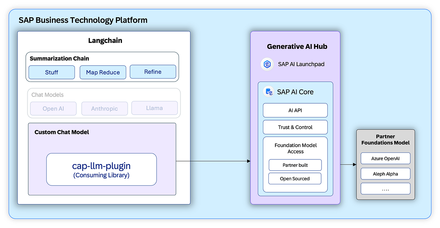Screen dimensions: 440x228
Task: Click the Langchain heading
Action: click(x=105, y=40)
